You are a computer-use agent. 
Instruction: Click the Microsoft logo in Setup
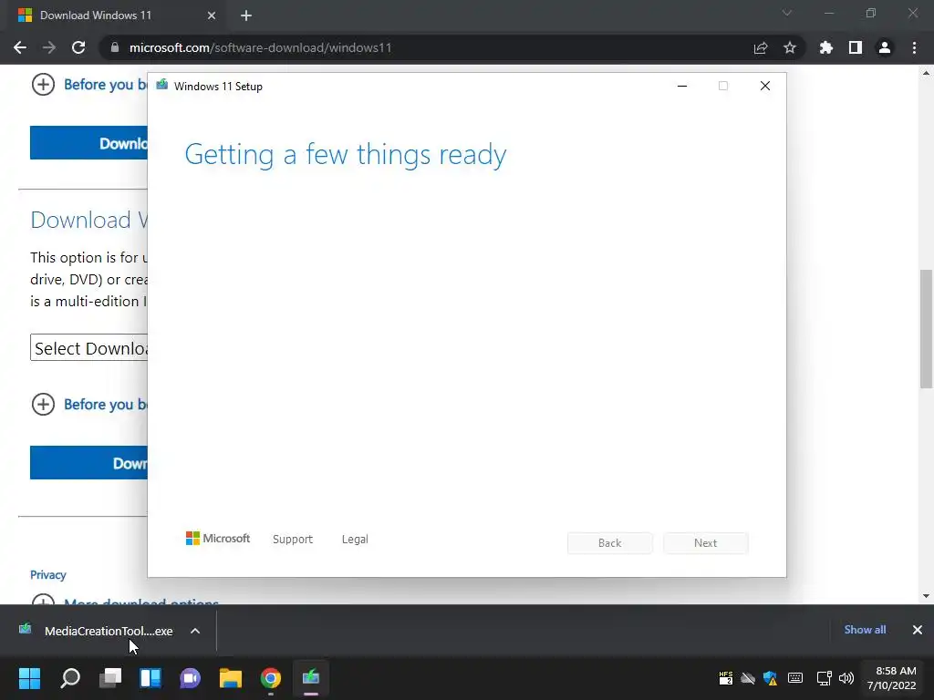218,539
